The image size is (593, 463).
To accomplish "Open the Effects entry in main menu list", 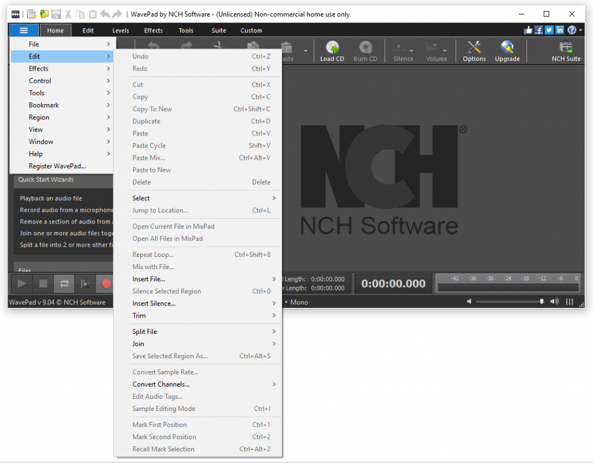I will 61,68.
